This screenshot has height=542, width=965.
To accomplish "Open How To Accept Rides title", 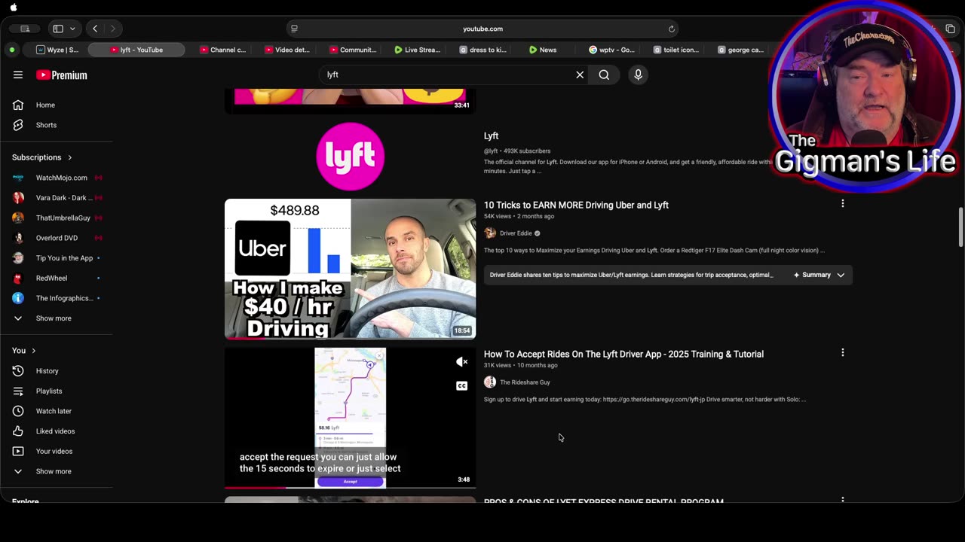I will click(x=623, y=354).
